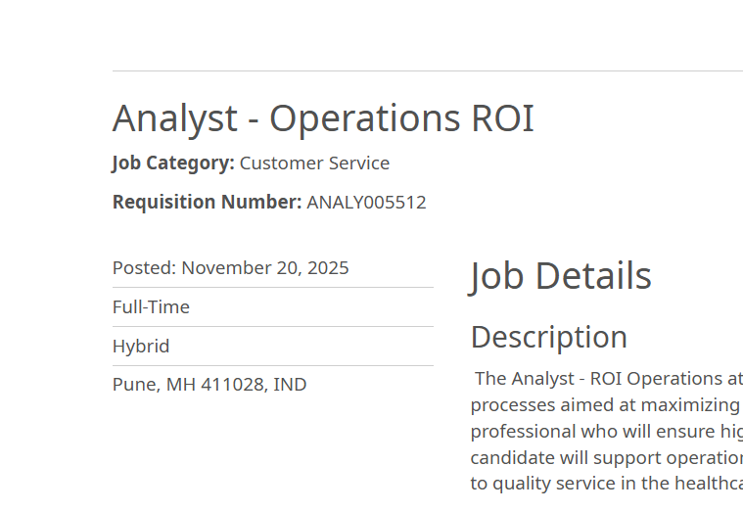The image size is (743, 512).
Task: Click the Hybrid work arrangement text
Action: point(141,347)
